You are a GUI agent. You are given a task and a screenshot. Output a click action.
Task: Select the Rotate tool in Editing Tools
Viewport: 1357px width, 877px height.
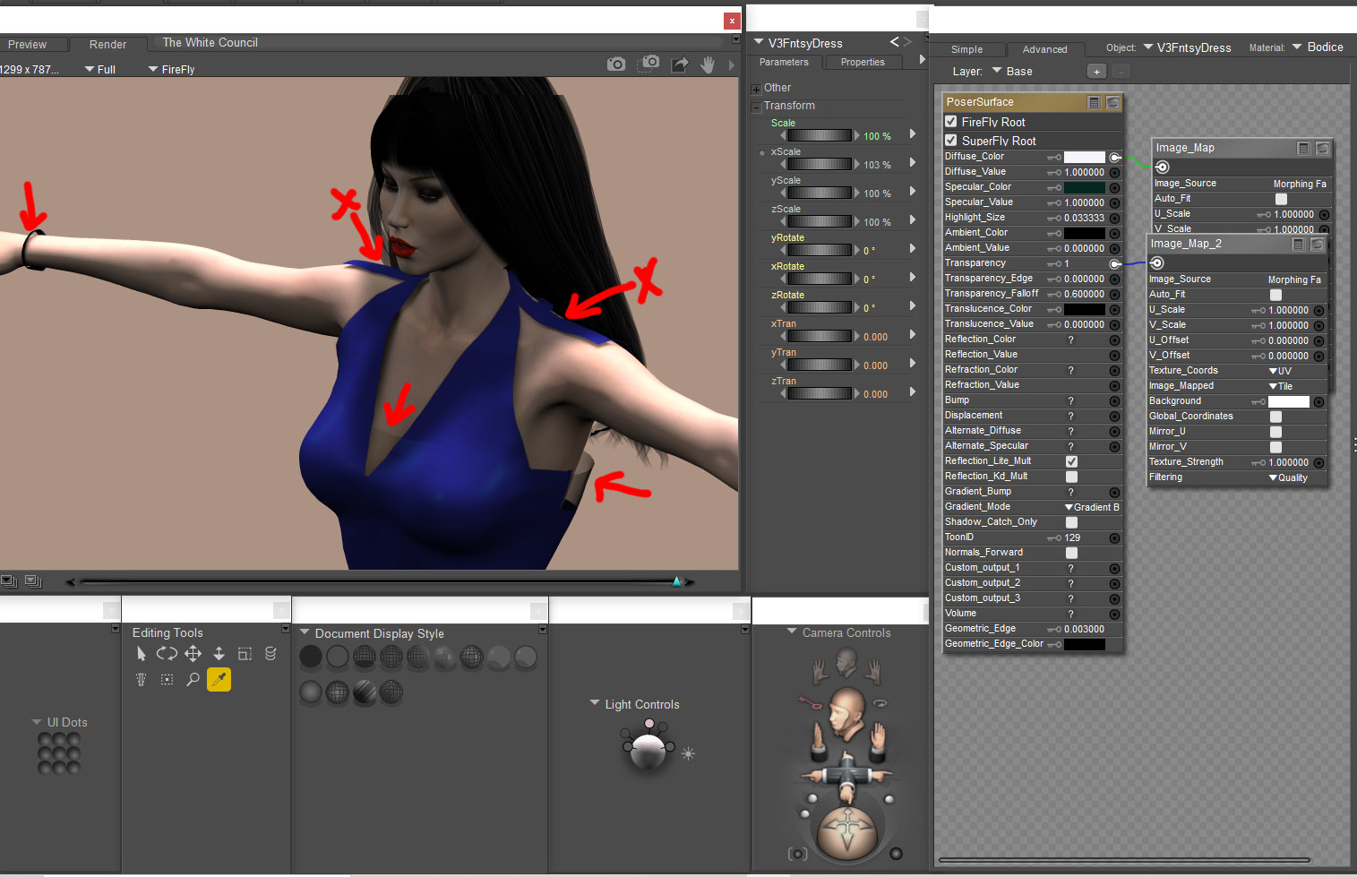pyautogui.click(x=167, y=654)
